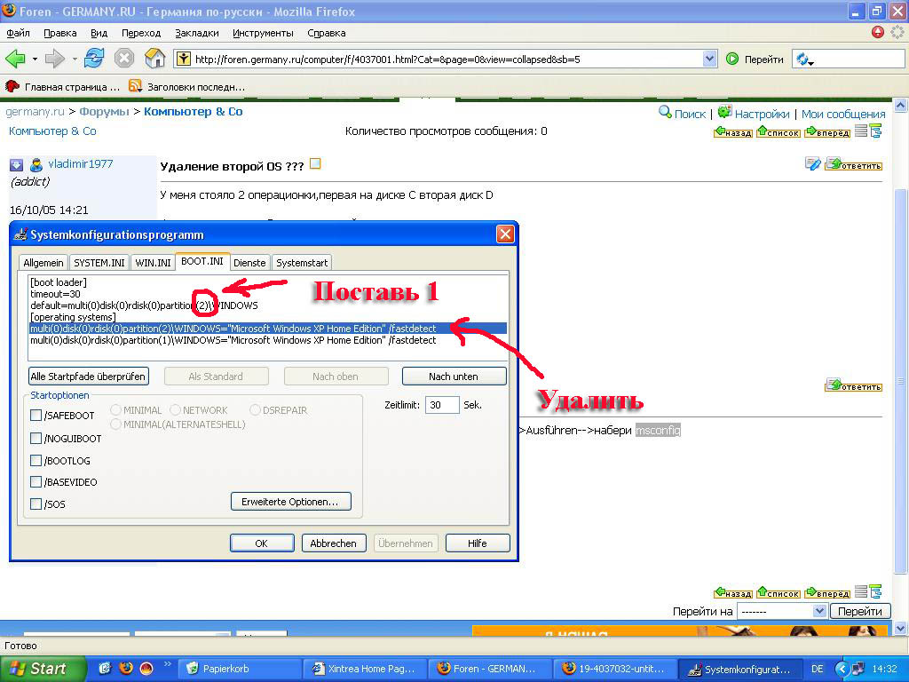This screenshot has width=909, height=682.
Task: Open the Forward button history dropdown arrow
Action: [x=75, y=59]
